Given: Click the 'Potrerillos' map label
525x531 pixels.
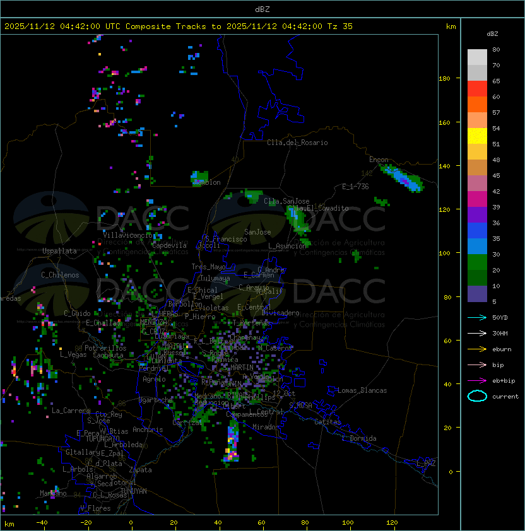Looking at the screenshot, I should click(105, 348).
